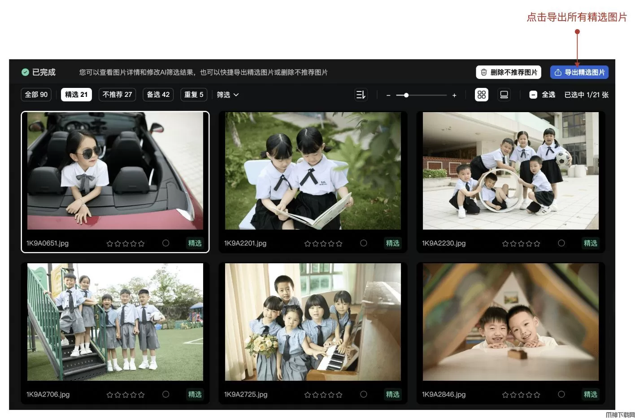Click 精选 tag on 1K9A0651.jpg
635x418 pixels.
coord(195,243)
